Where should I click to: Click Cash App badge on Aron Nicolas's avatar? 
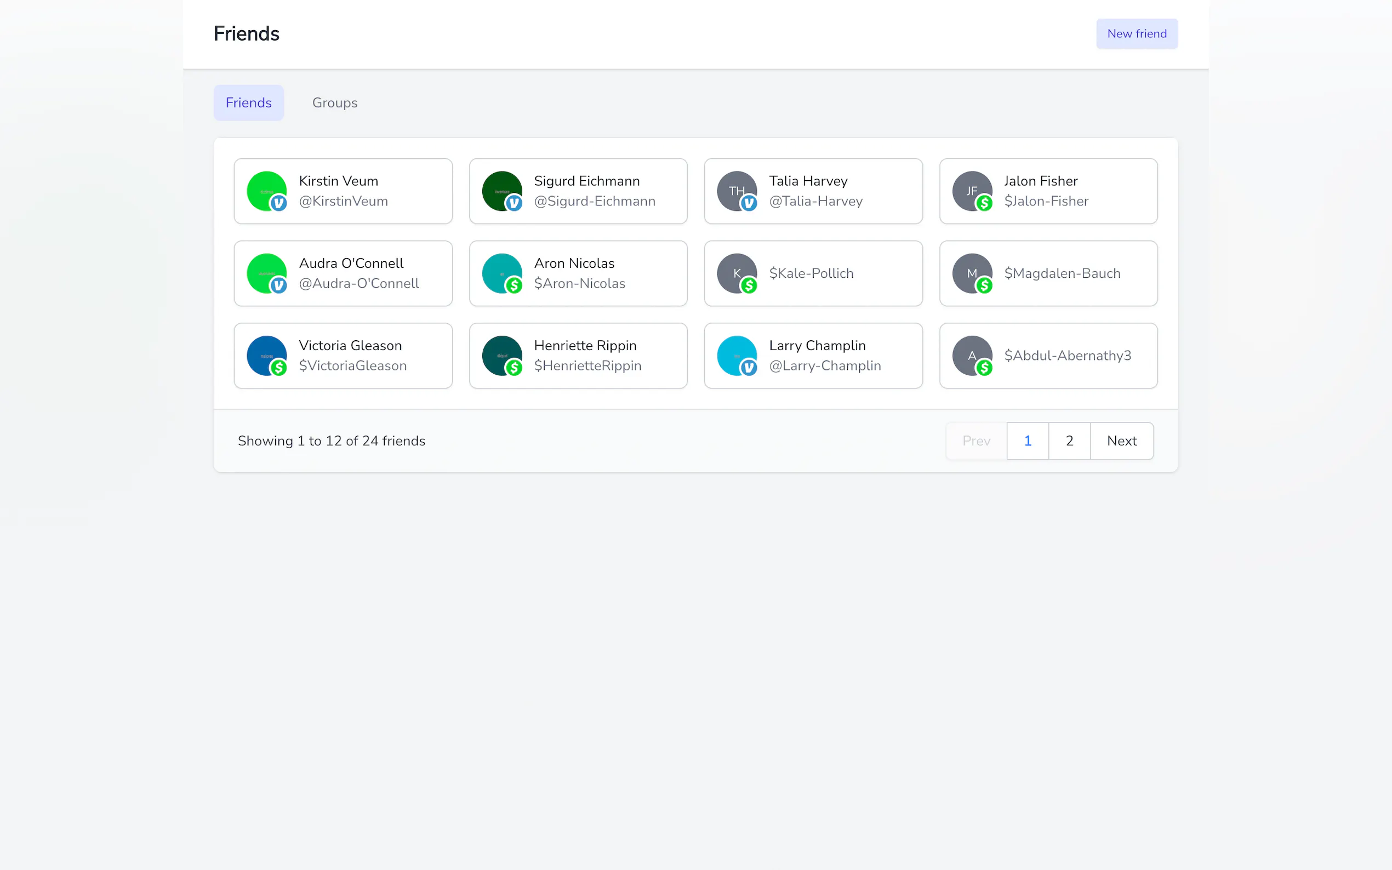(514, 285)
